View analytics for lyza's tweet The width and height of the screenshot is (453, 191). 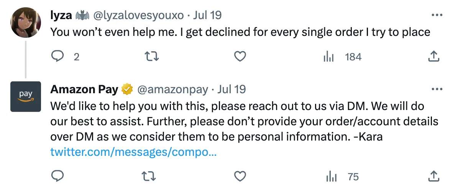pyautogui.click(x=329, y=57)
